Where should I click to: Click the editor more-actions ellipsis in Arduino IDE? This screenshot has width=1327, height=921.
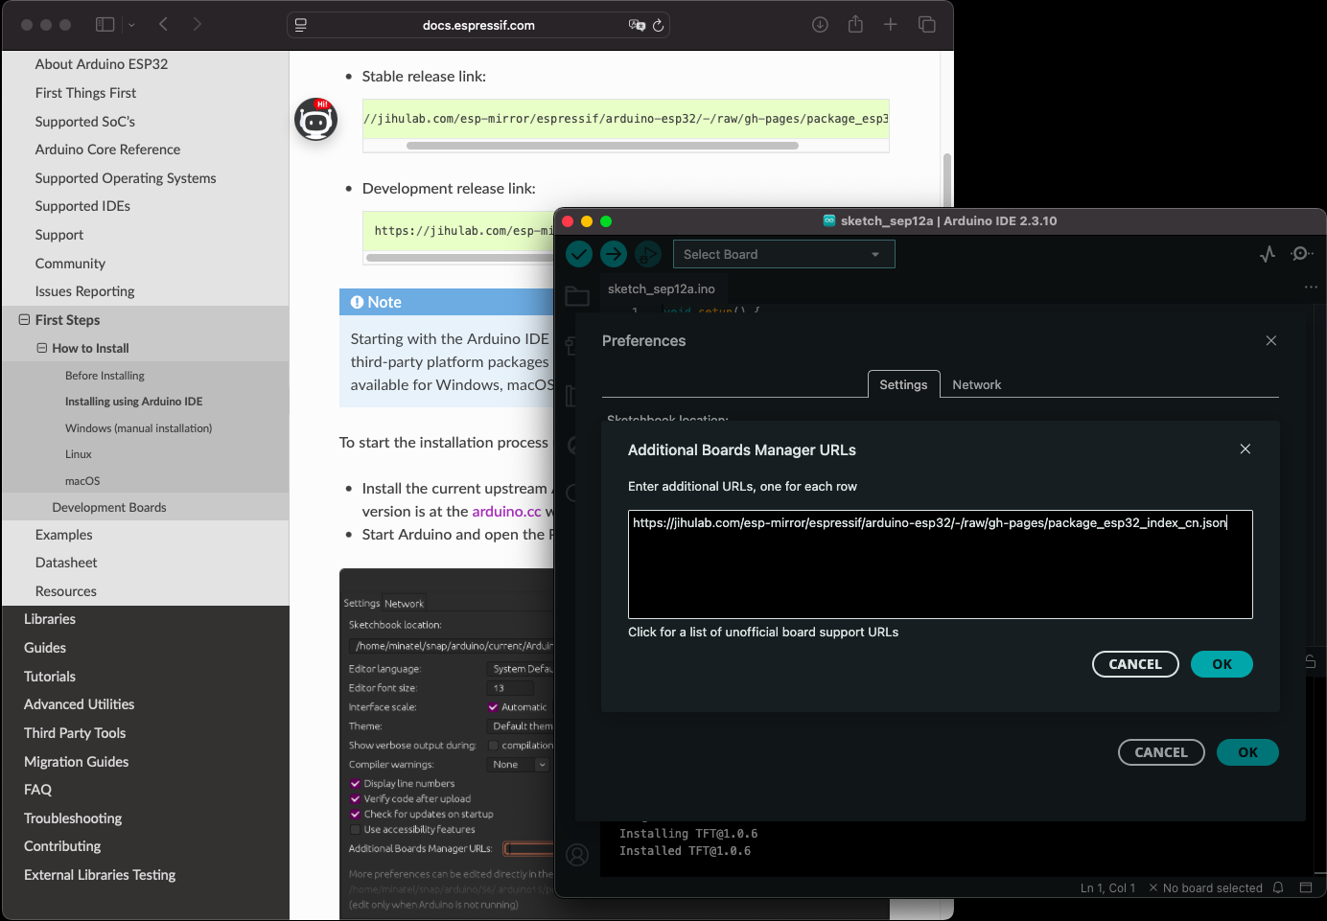tap(1311, 288)
